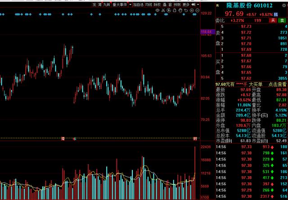
Task: Toggle the padlock lock icon
Action: (x=175, y=10)
